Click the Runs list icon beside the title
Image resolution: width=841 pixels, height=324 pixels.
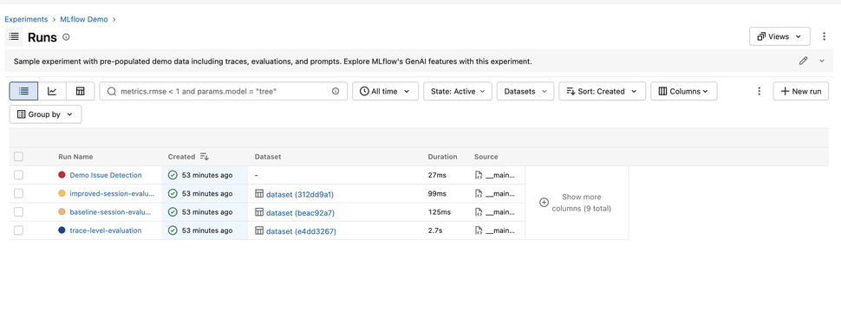[14, 37]
